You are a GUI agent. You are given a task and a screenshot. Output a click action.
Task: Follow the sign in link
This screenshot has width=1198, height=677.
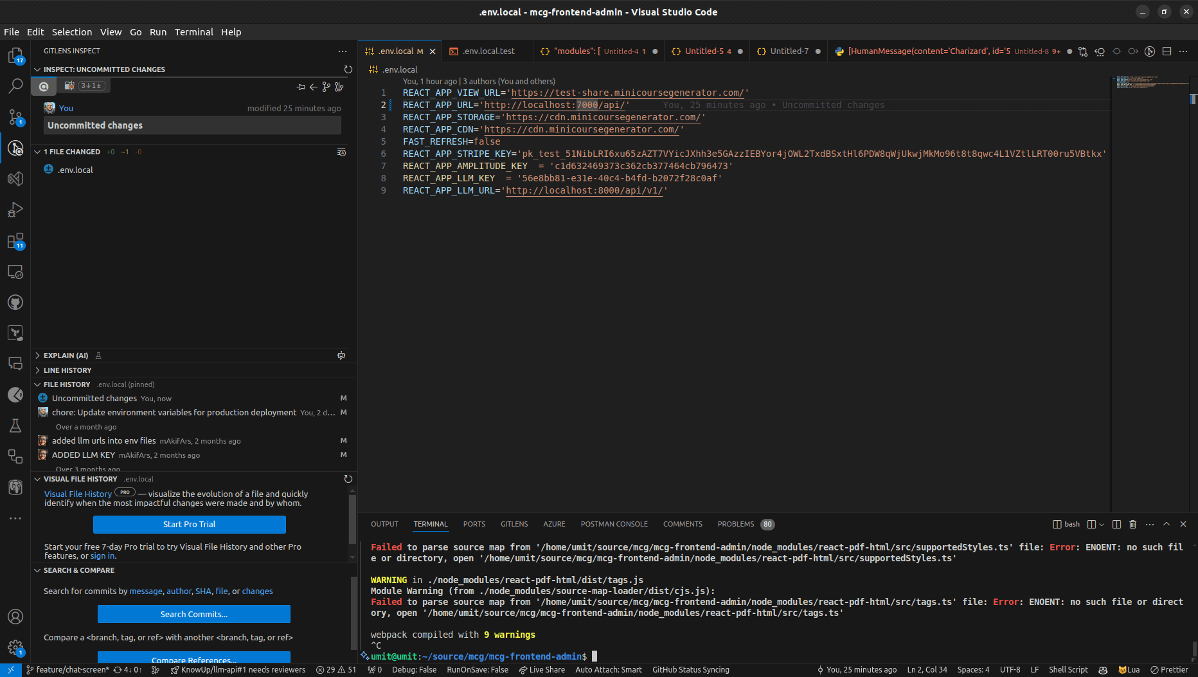click(103, 556)
